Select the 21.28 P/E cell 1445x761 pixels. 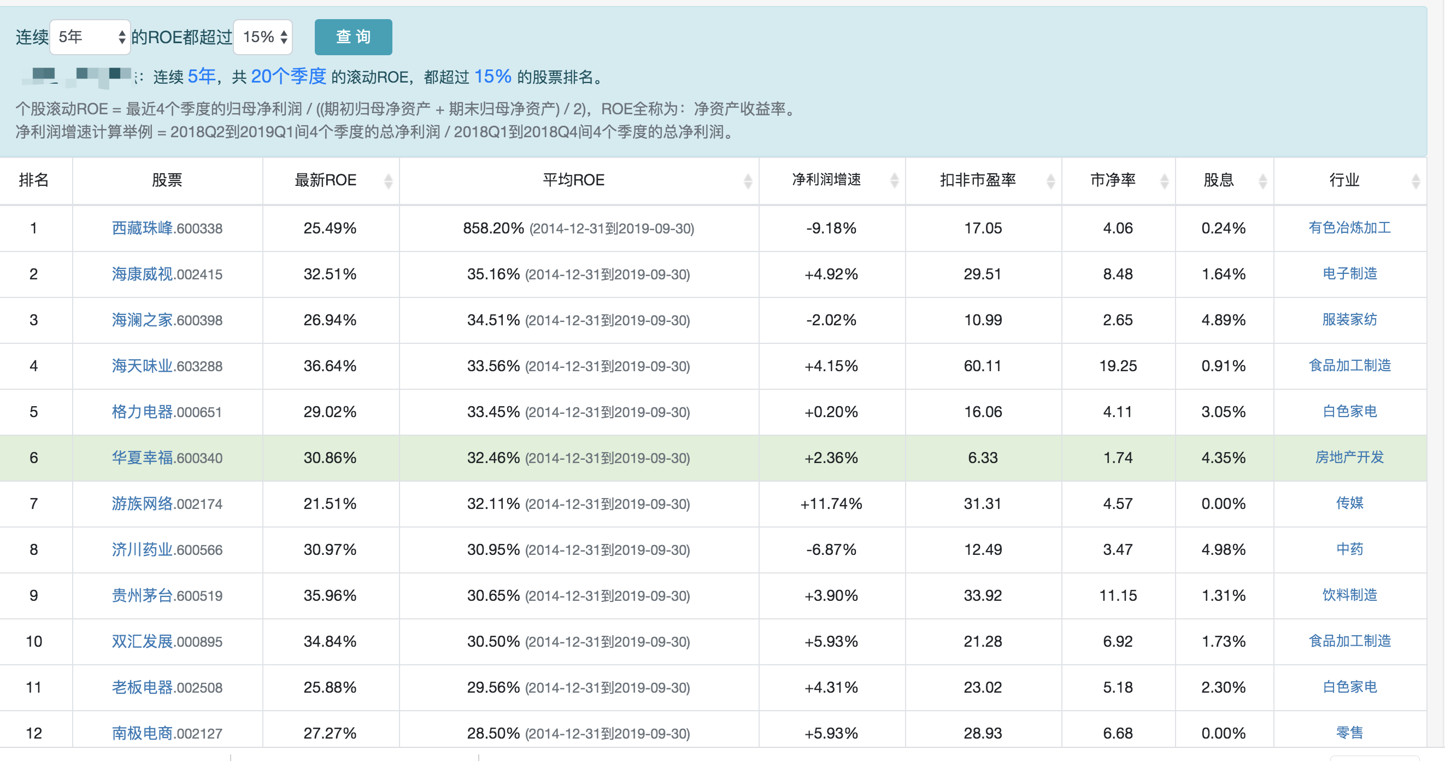pyautogui.click(x=983, y=641)
